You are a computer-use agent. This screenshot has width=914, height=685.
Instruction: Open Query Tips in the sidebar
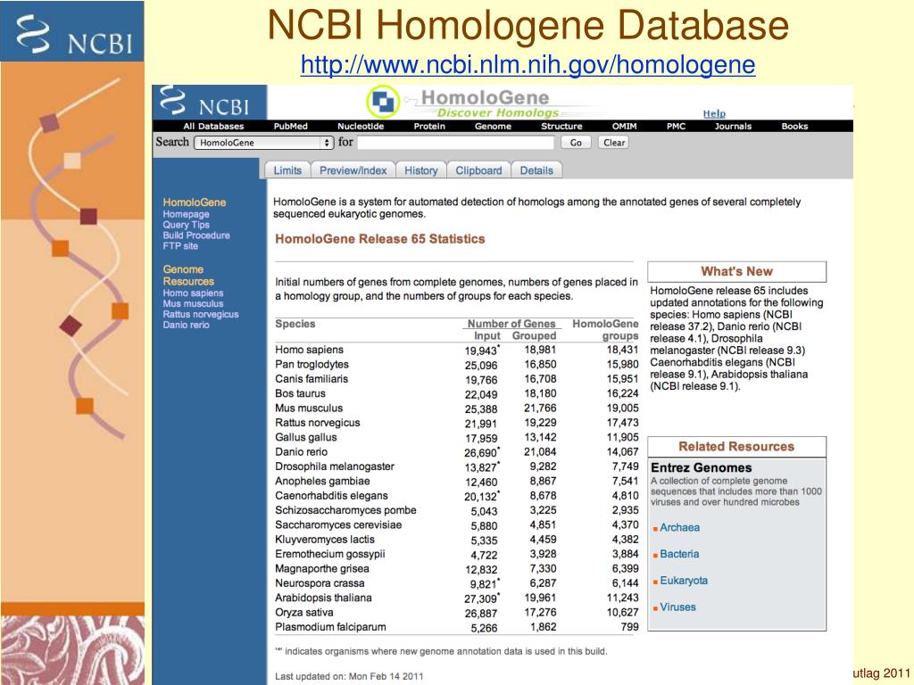point(186,225)
